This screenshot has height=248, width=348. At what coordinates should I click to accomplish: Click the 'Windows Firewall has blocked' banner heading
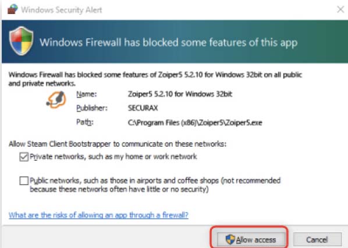168,42
